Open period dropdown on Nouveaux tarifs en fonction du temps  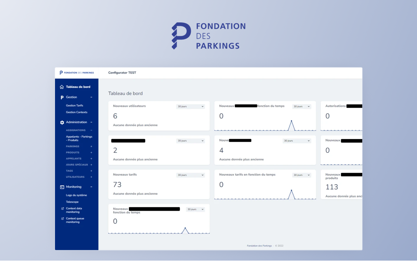(302, 175)
